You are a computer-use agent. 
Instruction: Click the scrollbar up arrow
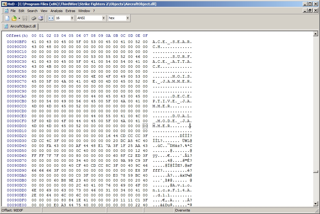point(315,34)
